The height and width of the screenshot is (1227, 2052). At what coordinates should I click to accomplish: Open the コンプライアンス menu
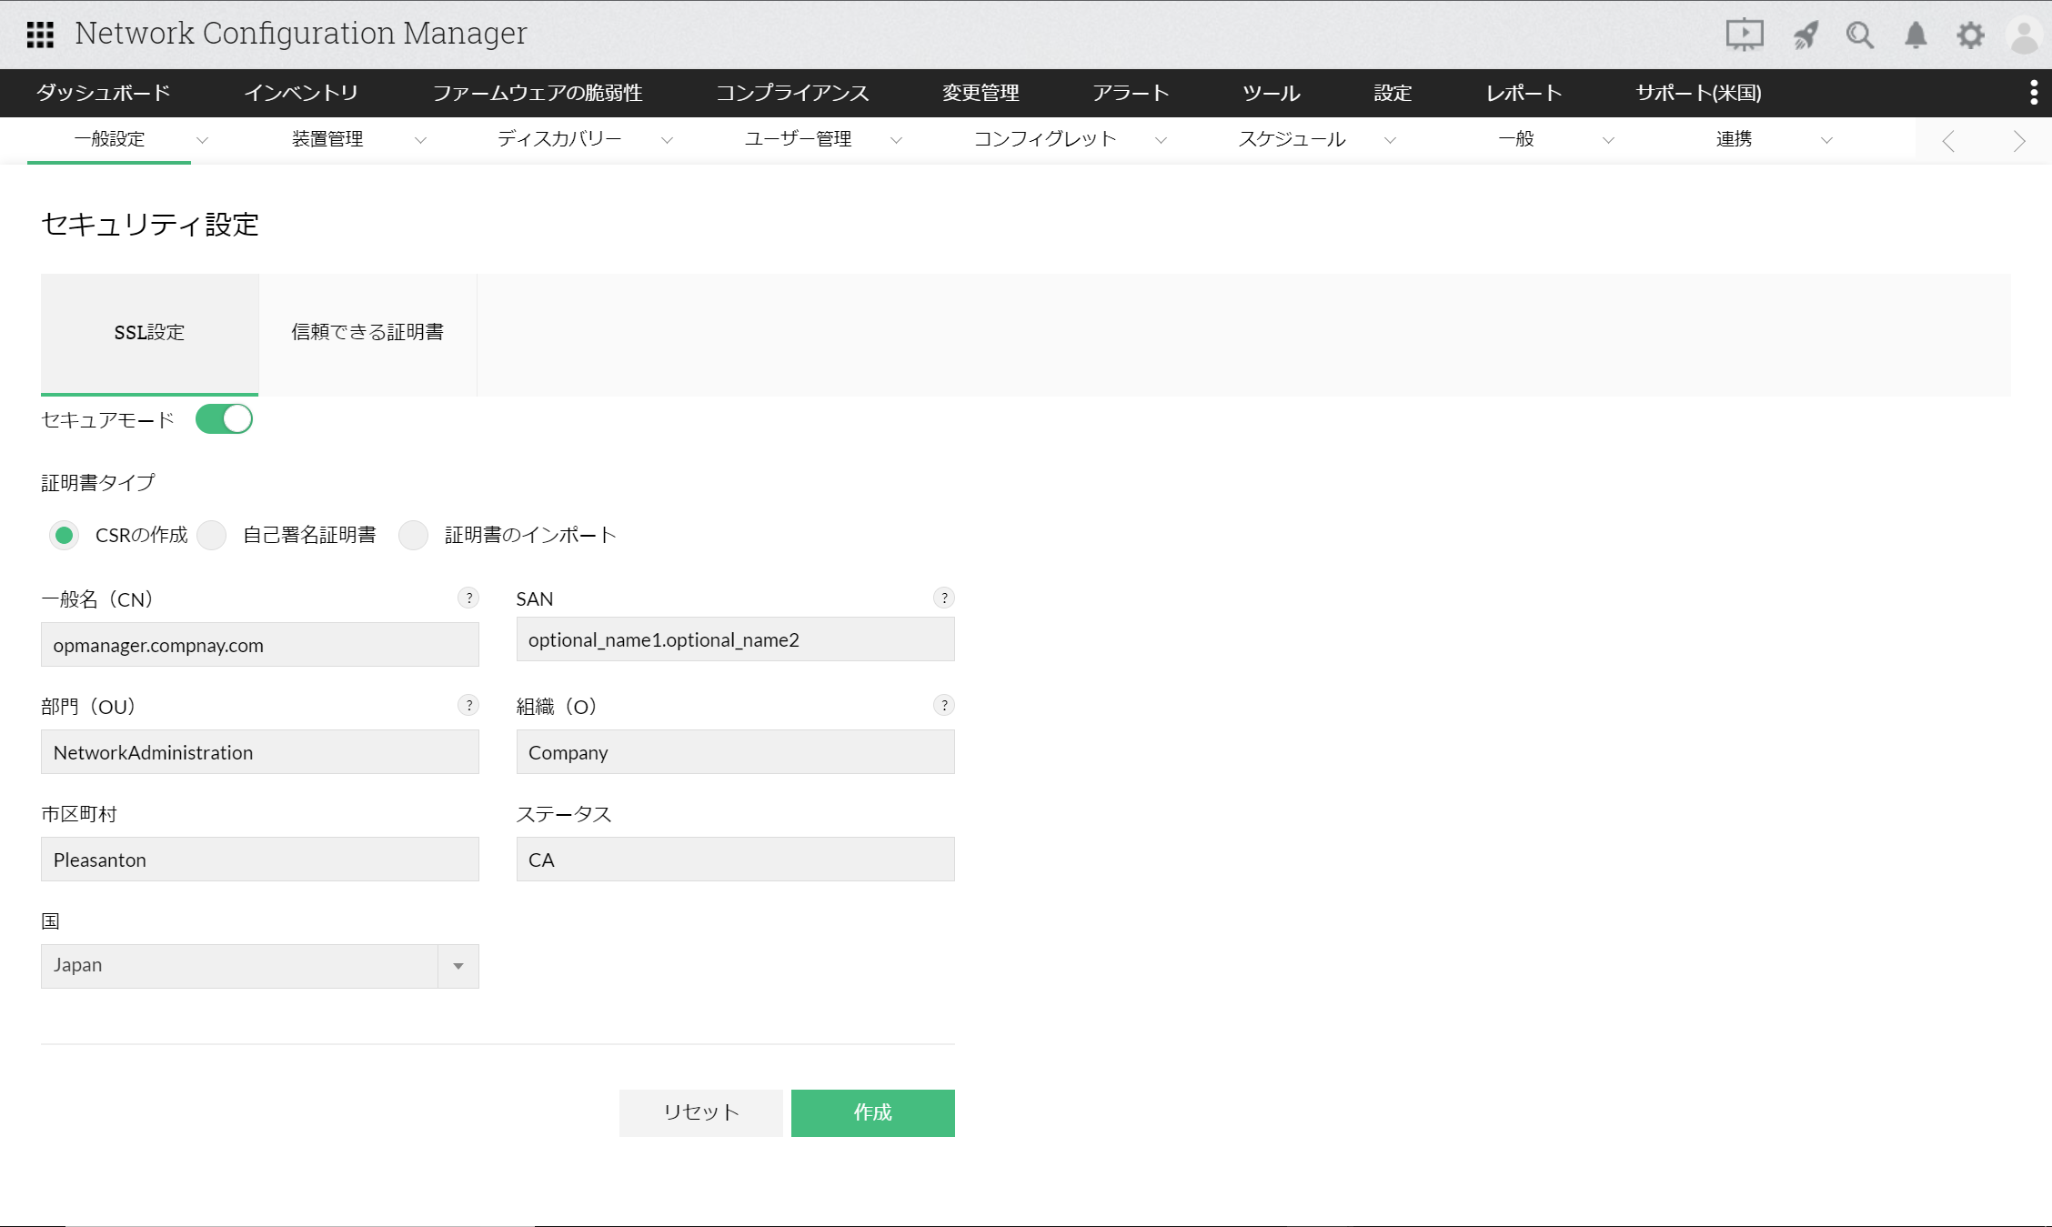(791, 93)
